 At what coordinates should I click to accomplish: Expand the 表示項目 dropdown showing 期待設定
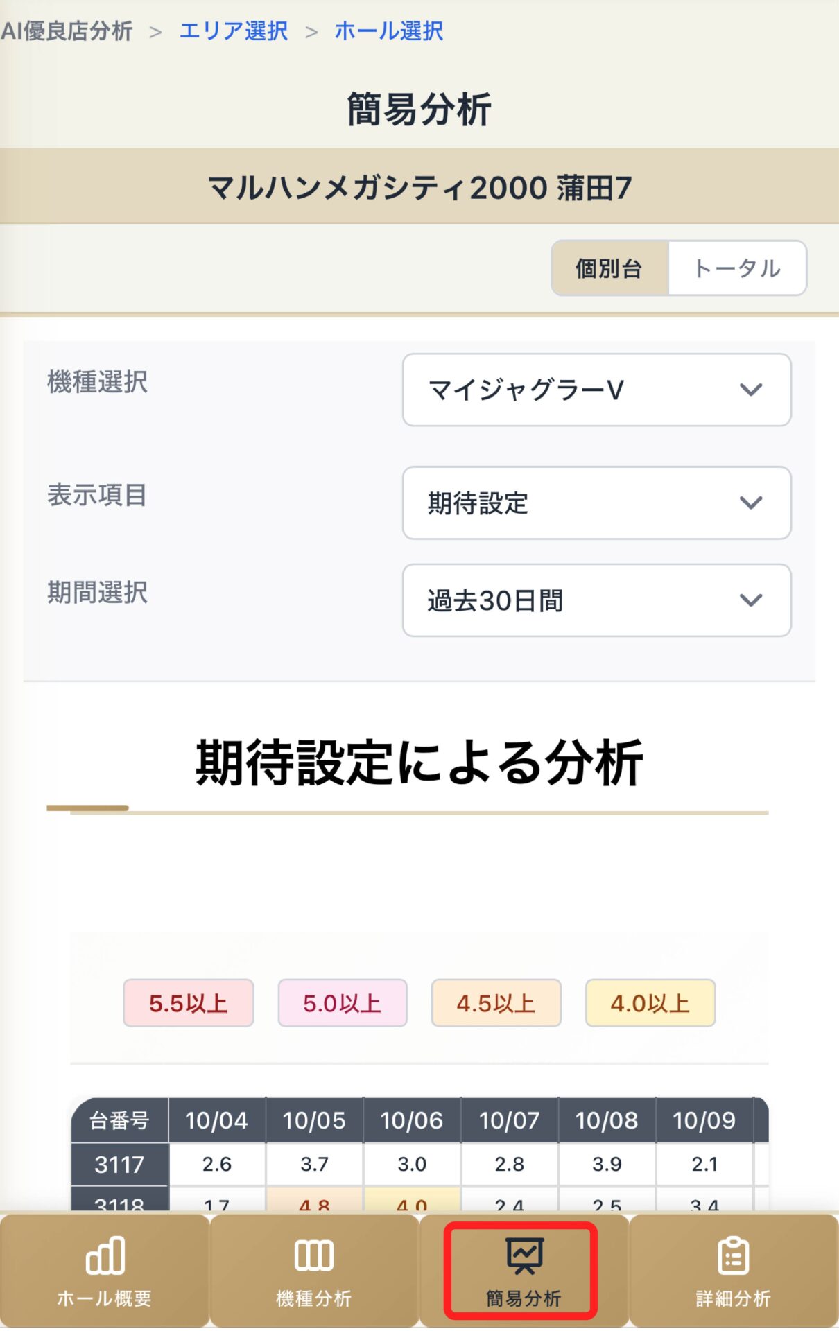point(596,503)
